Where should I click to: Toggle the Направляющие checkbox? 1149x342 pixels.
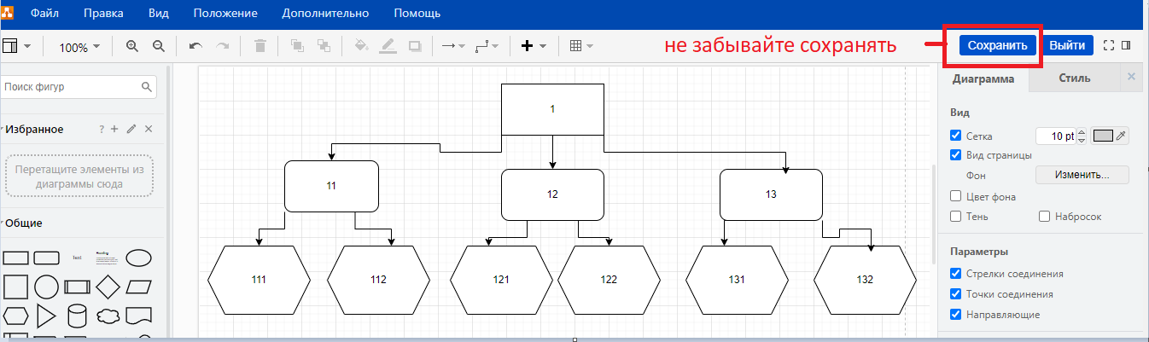956,315
